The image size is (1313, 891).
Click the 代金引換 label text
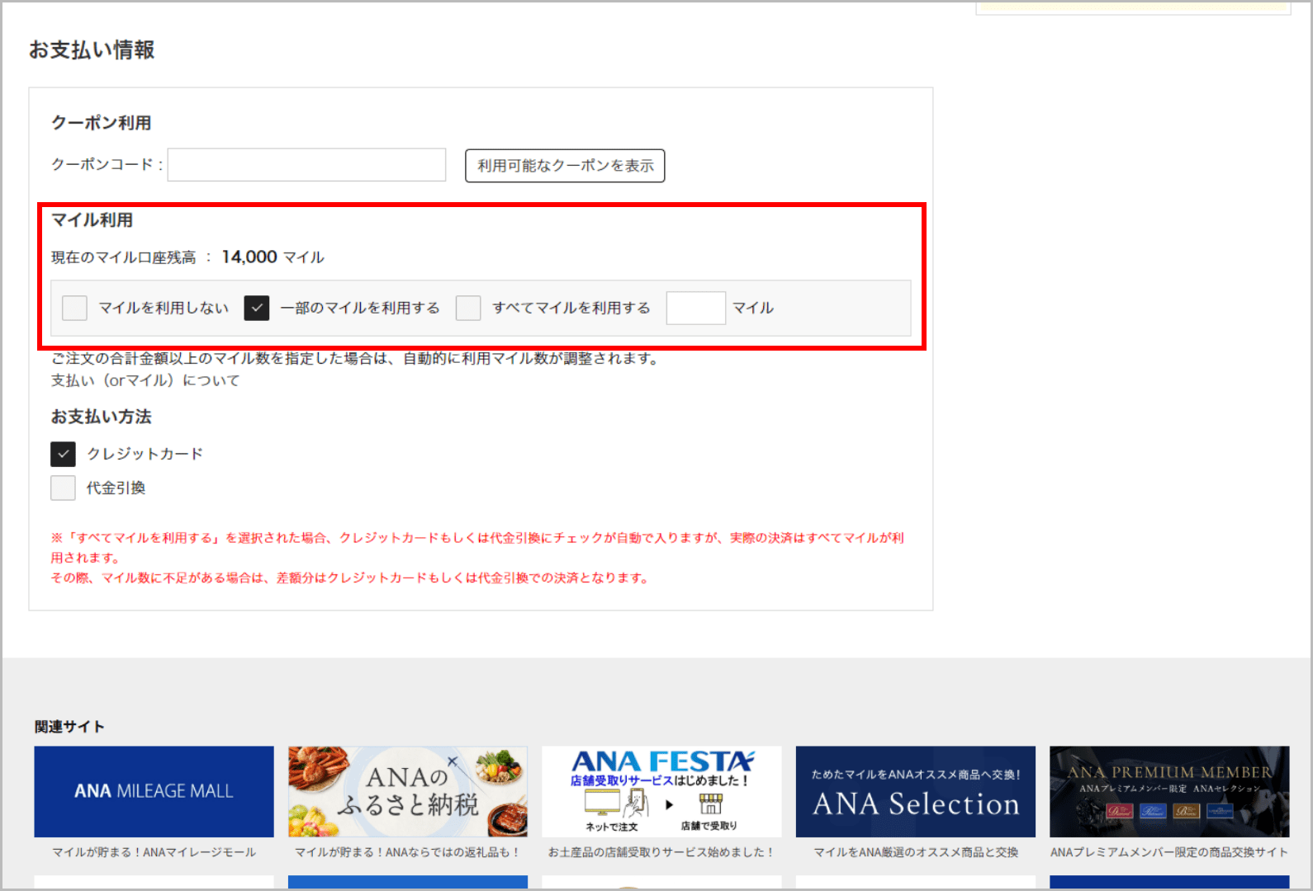pyautogui.click(x=116, y=488)
